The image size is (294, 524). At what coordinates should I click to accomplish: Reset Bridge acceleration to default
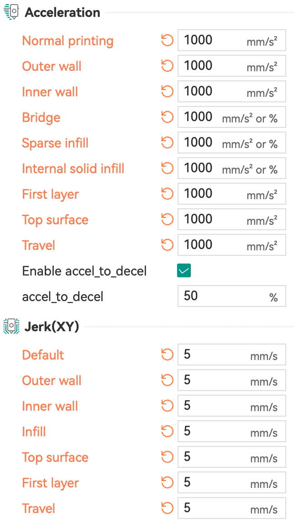[x=167, y=117]
